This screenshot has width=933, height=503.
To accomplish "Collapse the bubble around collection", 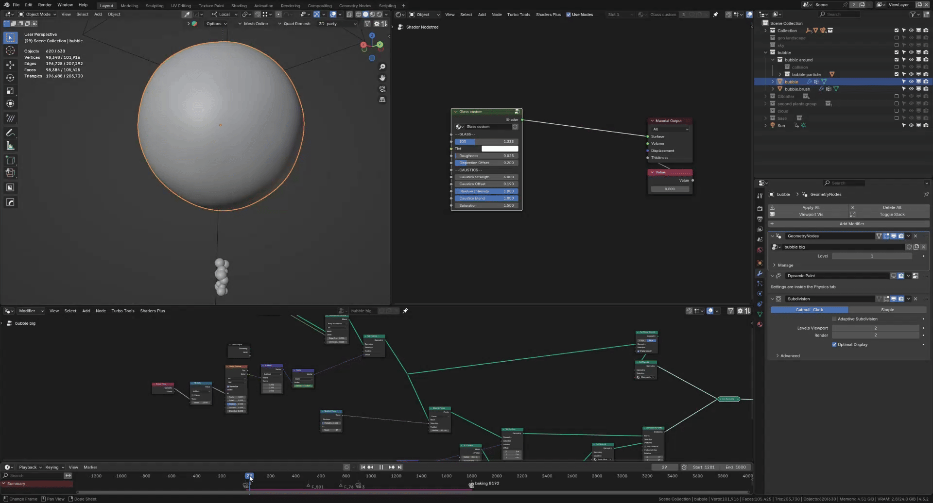I will click(773, 60).
